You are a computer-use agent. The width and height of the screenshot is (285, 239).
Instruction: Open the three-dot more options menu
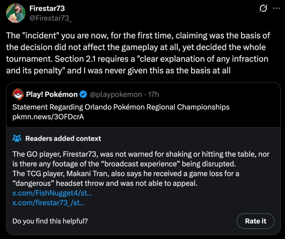[x=276, y=8]
